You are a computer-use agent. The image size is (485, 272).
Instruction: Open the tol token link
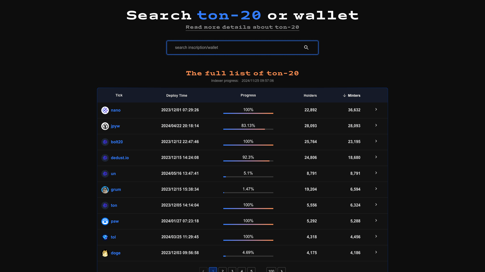tap(113, 237)
